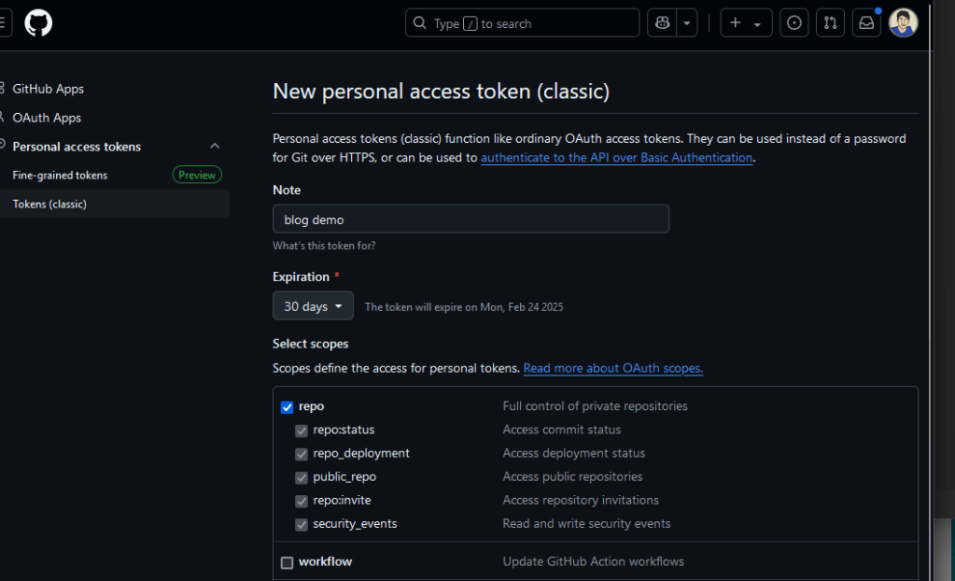Go to GitHub Apps settings
955x581 pixels.
click(x=49, y=89)
